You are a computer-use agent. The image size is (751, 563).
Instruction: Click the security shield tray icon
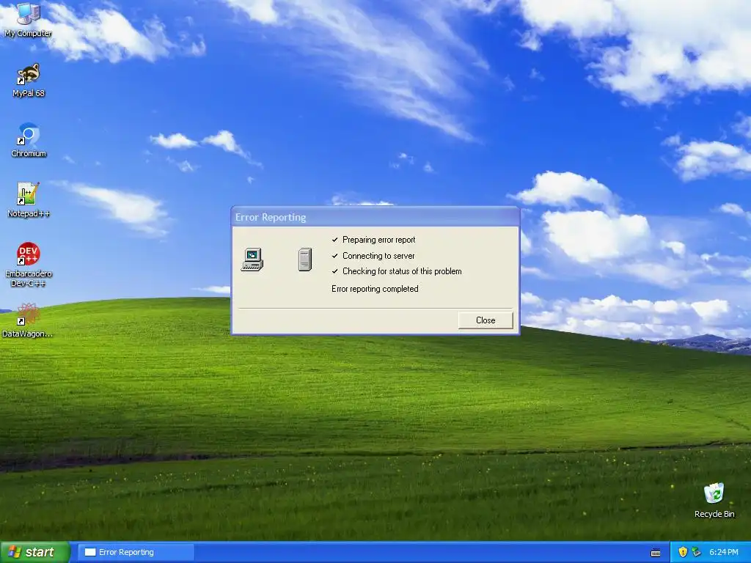(683, 552)
